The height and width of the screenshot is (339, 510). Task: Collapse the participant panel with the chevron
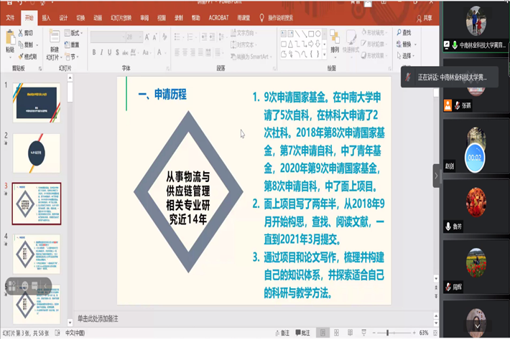tap(435, 176)
